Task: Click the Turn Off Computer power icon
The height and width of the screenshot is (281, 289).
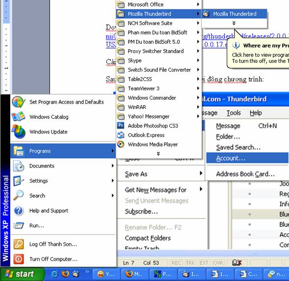Action: [19, 259]
